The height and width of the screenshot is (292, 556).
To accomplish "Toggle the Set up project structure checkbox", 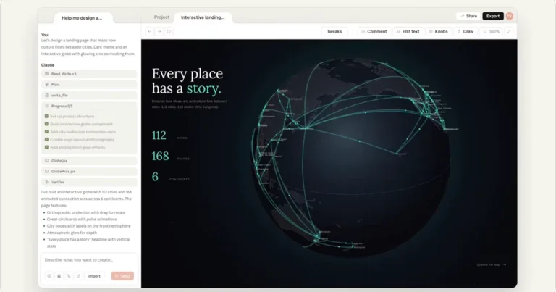I will pyautogui.click(x=46, y=117).
